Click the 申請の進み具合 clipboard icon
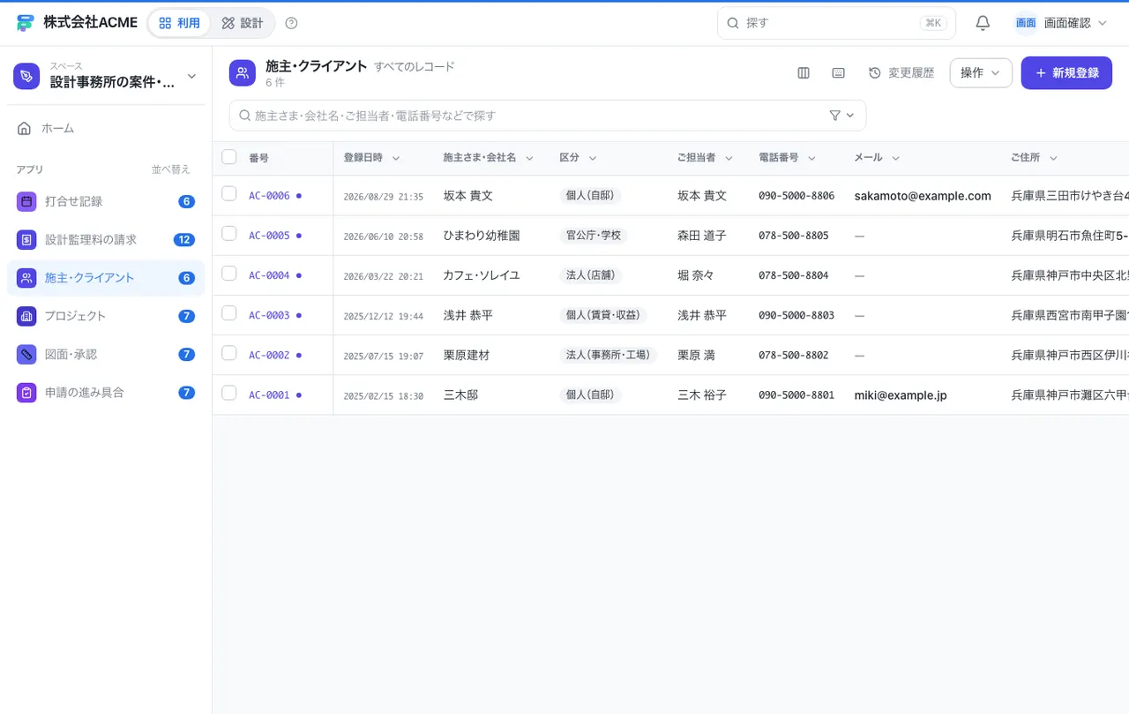This screenshot has width=1129, height=714. [26, 393]
